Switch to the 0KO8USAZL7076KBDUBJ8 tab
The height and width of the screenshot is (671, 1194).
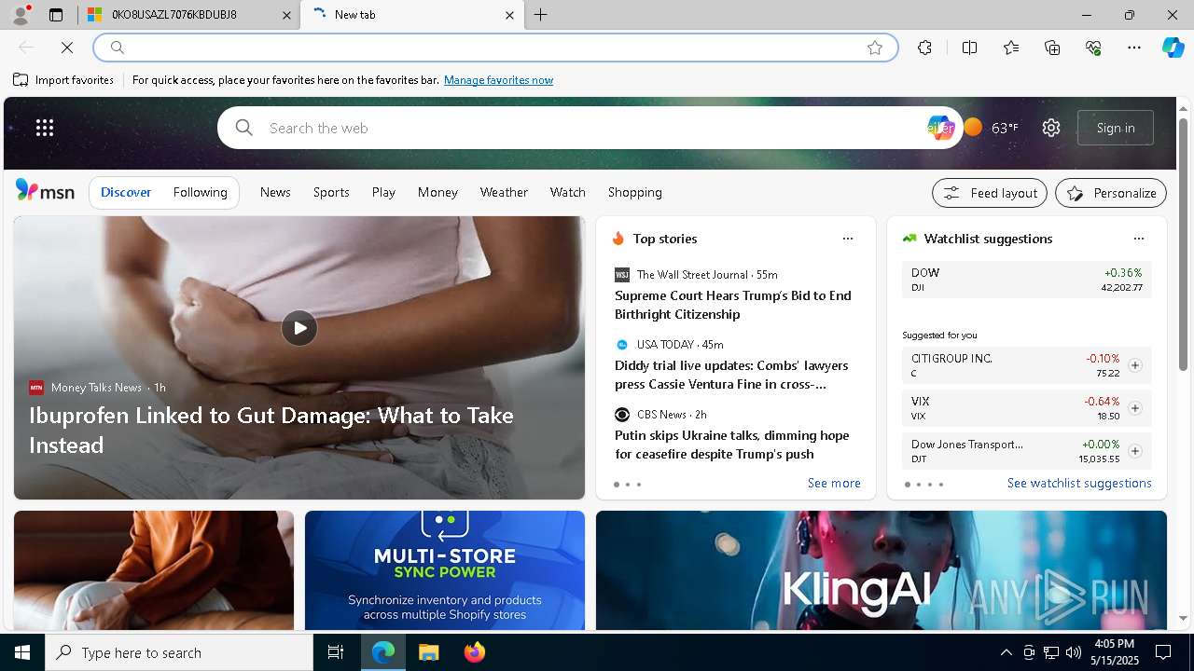188,15
